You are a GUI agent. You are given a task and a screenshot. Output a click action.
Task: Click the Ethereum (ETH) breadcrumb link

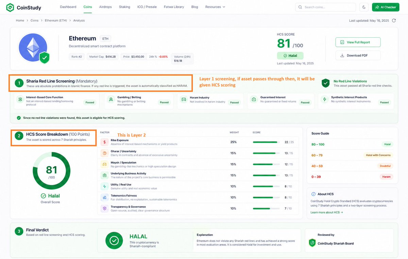(x=56, y=21)
